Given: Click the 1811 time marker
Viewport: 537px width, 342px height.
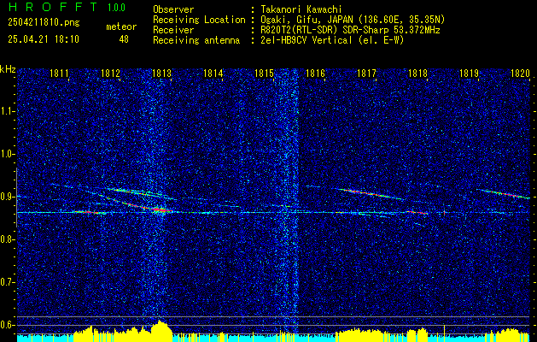Looking at the screenshot, I should coord(59,73).
